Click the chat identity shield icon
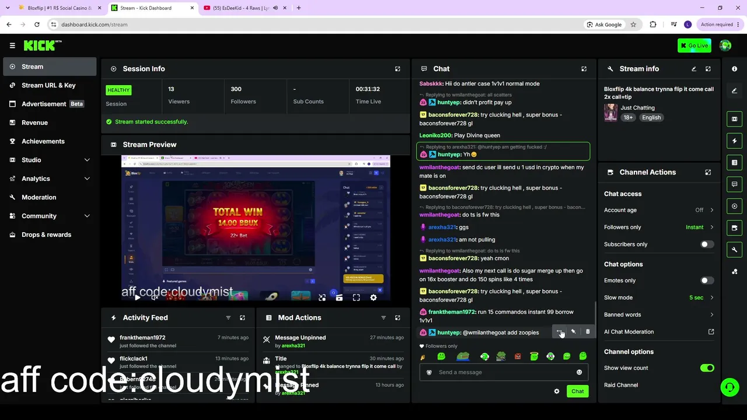 point(430,372)
